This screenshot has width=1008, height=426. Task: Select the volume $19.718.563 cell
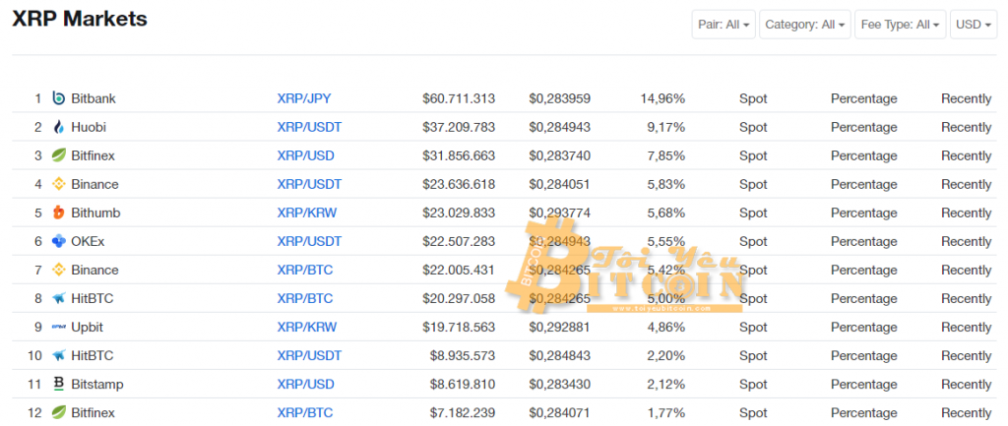coord(459,327)
